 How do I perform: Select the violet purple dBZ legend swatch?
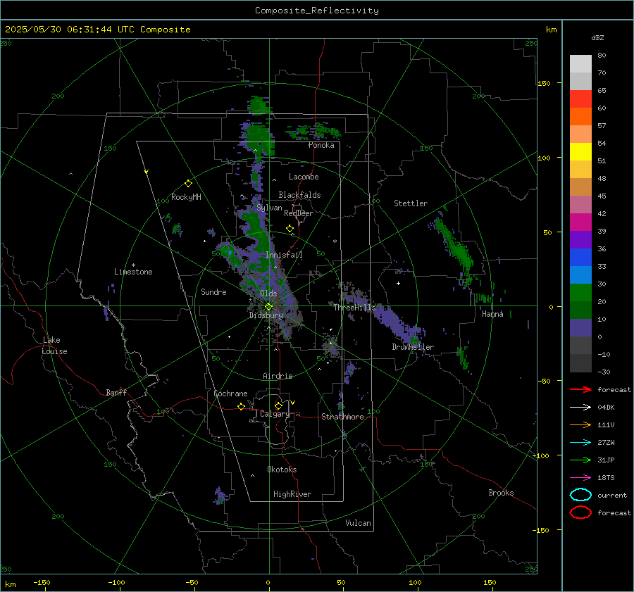[x=580, y=239]
